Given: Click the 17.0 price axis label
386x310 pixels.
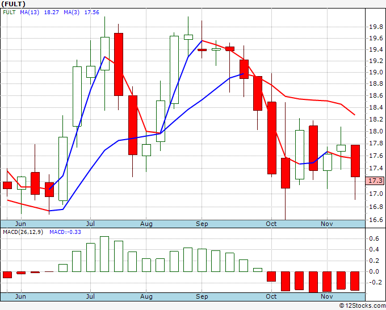Looking at the screenshot, I should (x=376, y=194).
